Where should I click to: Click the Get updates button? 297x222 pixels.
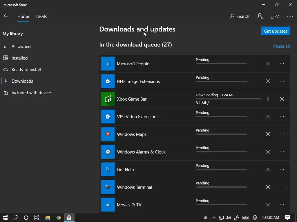(x=276, y=31)
